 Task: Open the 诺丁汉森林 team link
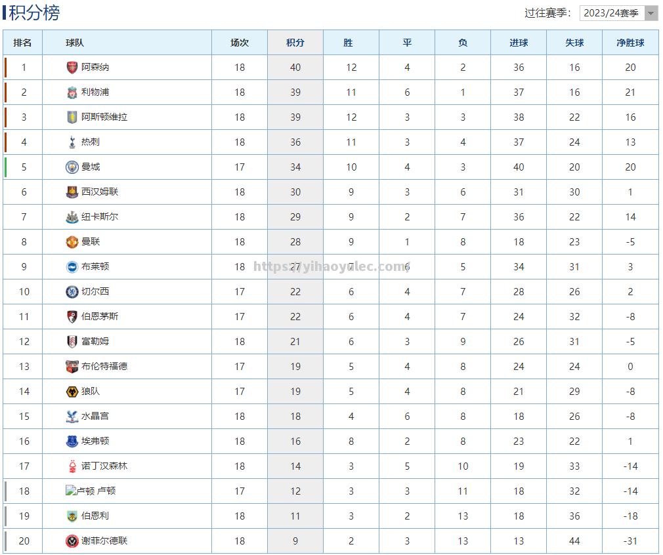(x=104, y=466)
